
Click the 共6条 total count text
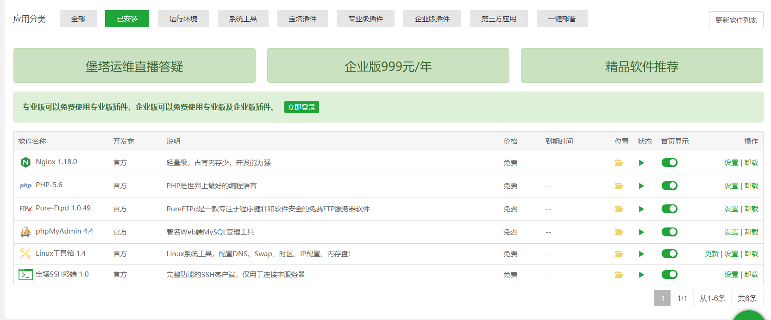[x=747, y=298]
